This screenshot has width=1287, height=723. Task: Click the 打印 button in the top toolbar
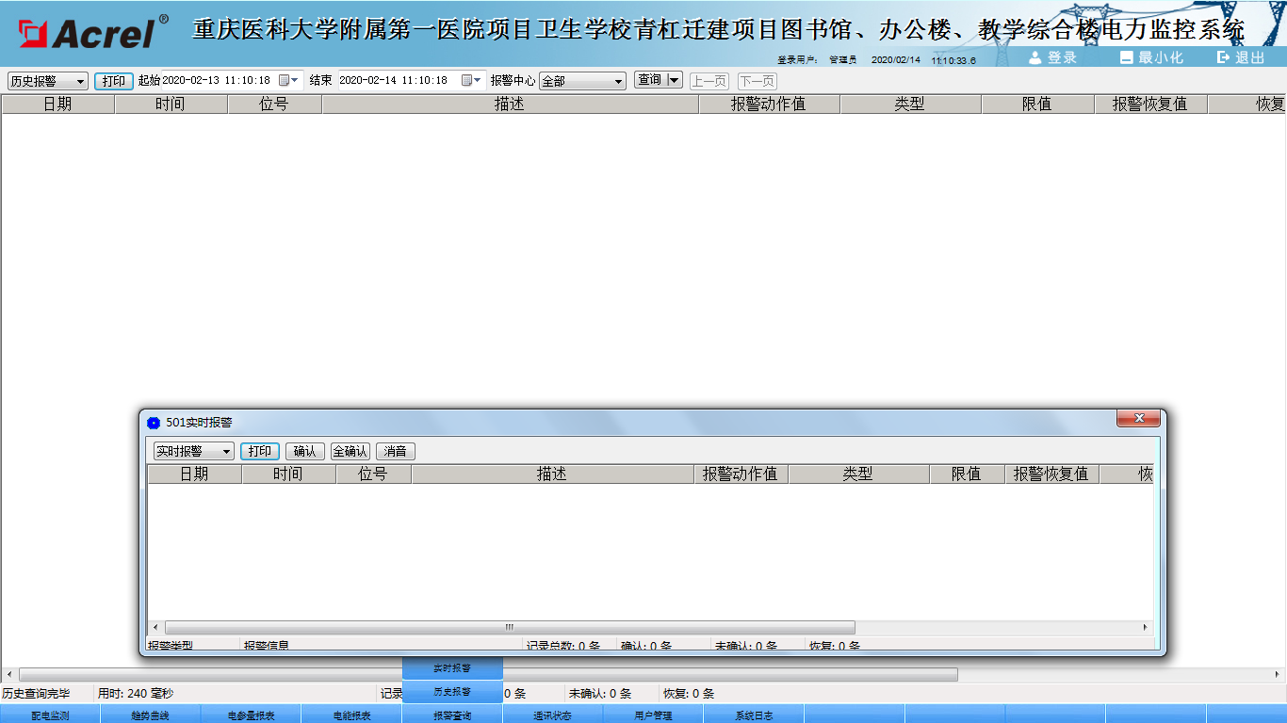114,81
